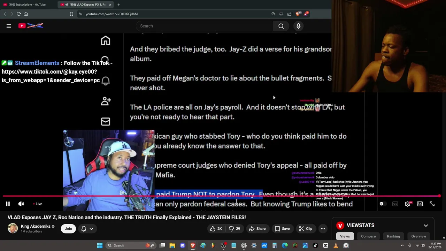The width and height of the screenshot is (446, 251).
Task: Open notification bell dropdown for channel
Action: [x=87, y=229]
